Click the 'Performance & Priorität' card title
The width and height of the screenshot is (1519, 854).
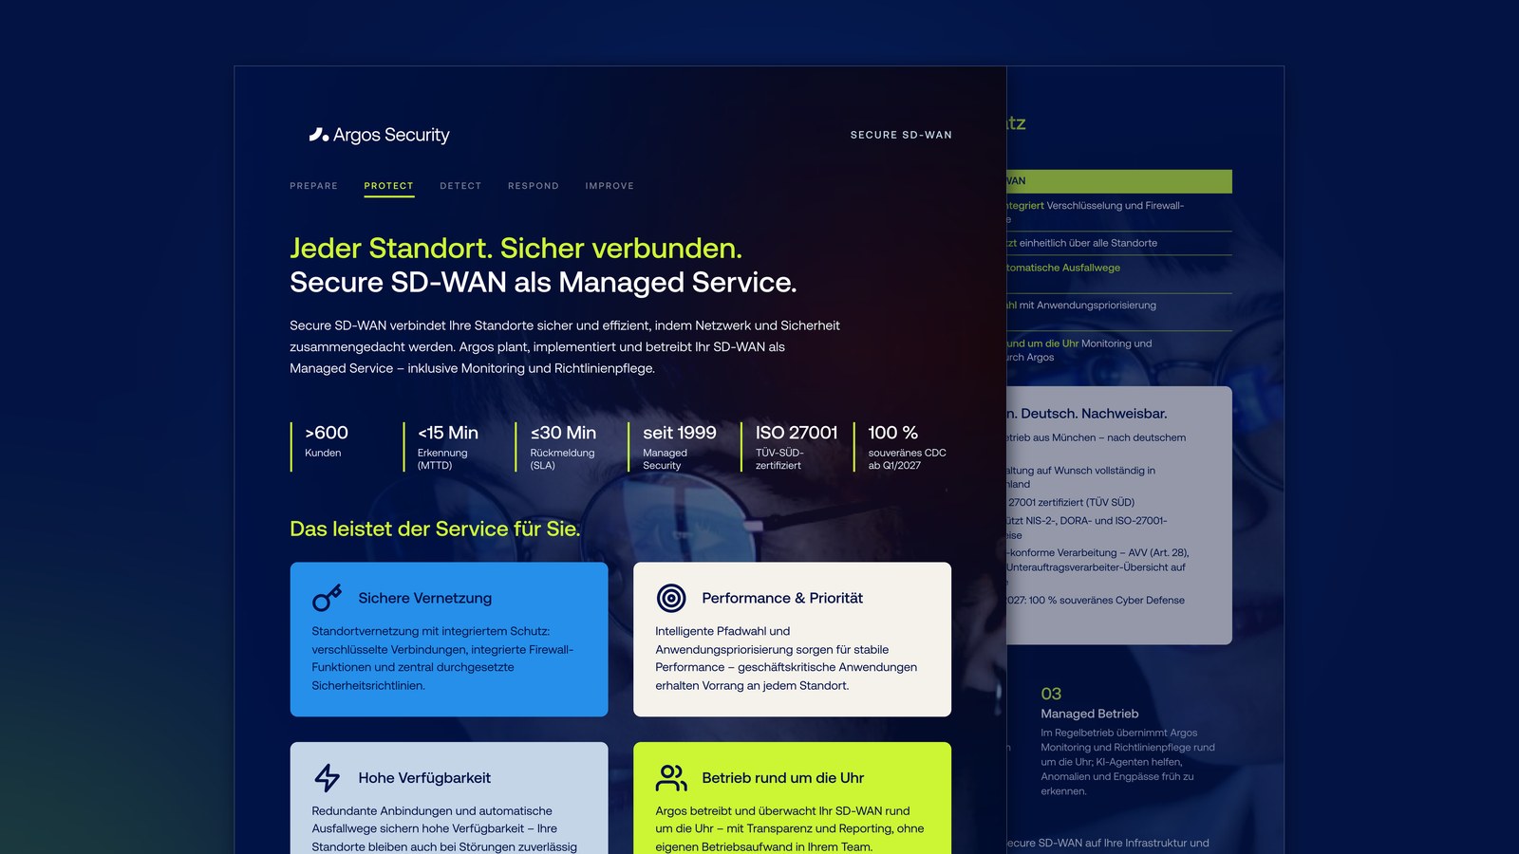(x=782, y=598)
